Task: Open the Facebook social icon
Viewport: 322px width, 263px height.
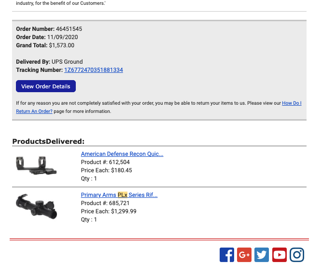Action: pos(227,255)
